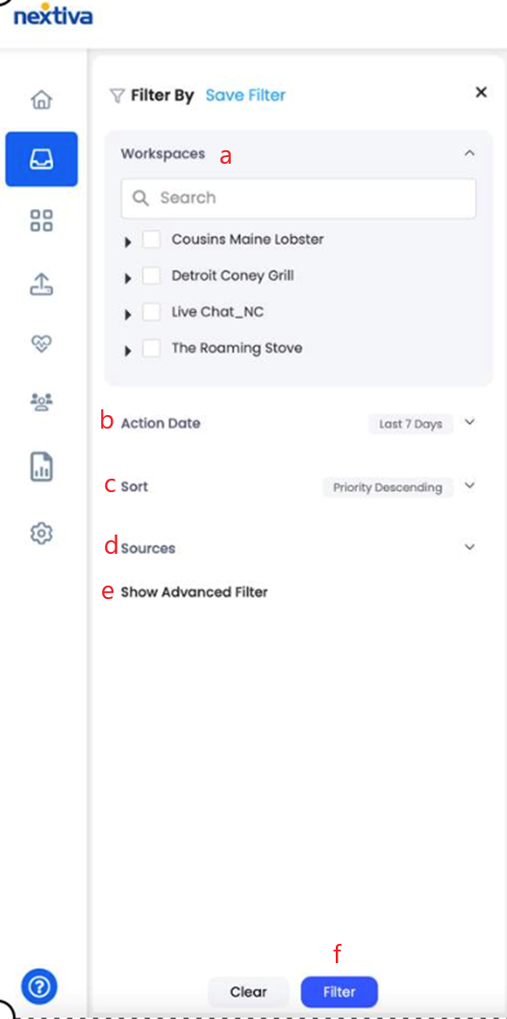Viewport: 507px width, 1019px height.
Task: Collapse the Workspaces section chevron
Action: 470,153
